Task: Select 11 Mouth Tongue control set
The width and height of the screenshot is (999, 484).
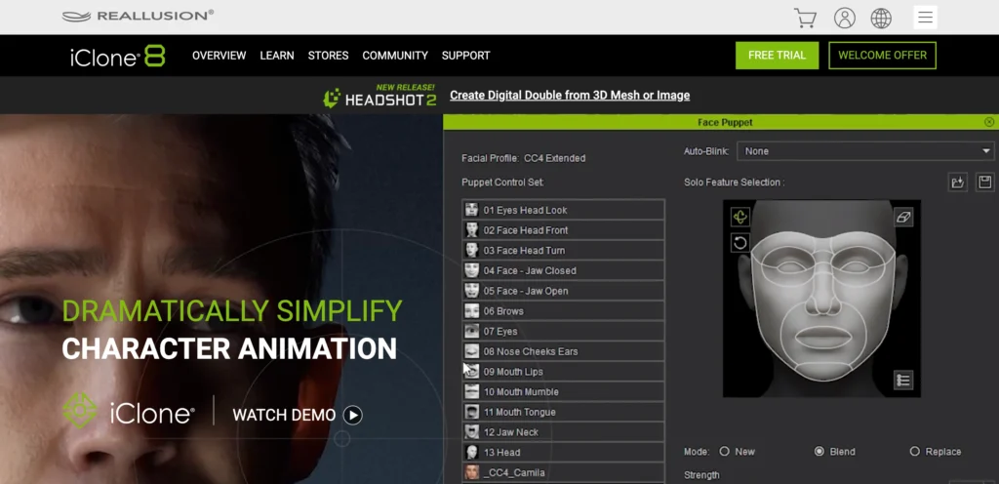Action: (x=563, y=412)
